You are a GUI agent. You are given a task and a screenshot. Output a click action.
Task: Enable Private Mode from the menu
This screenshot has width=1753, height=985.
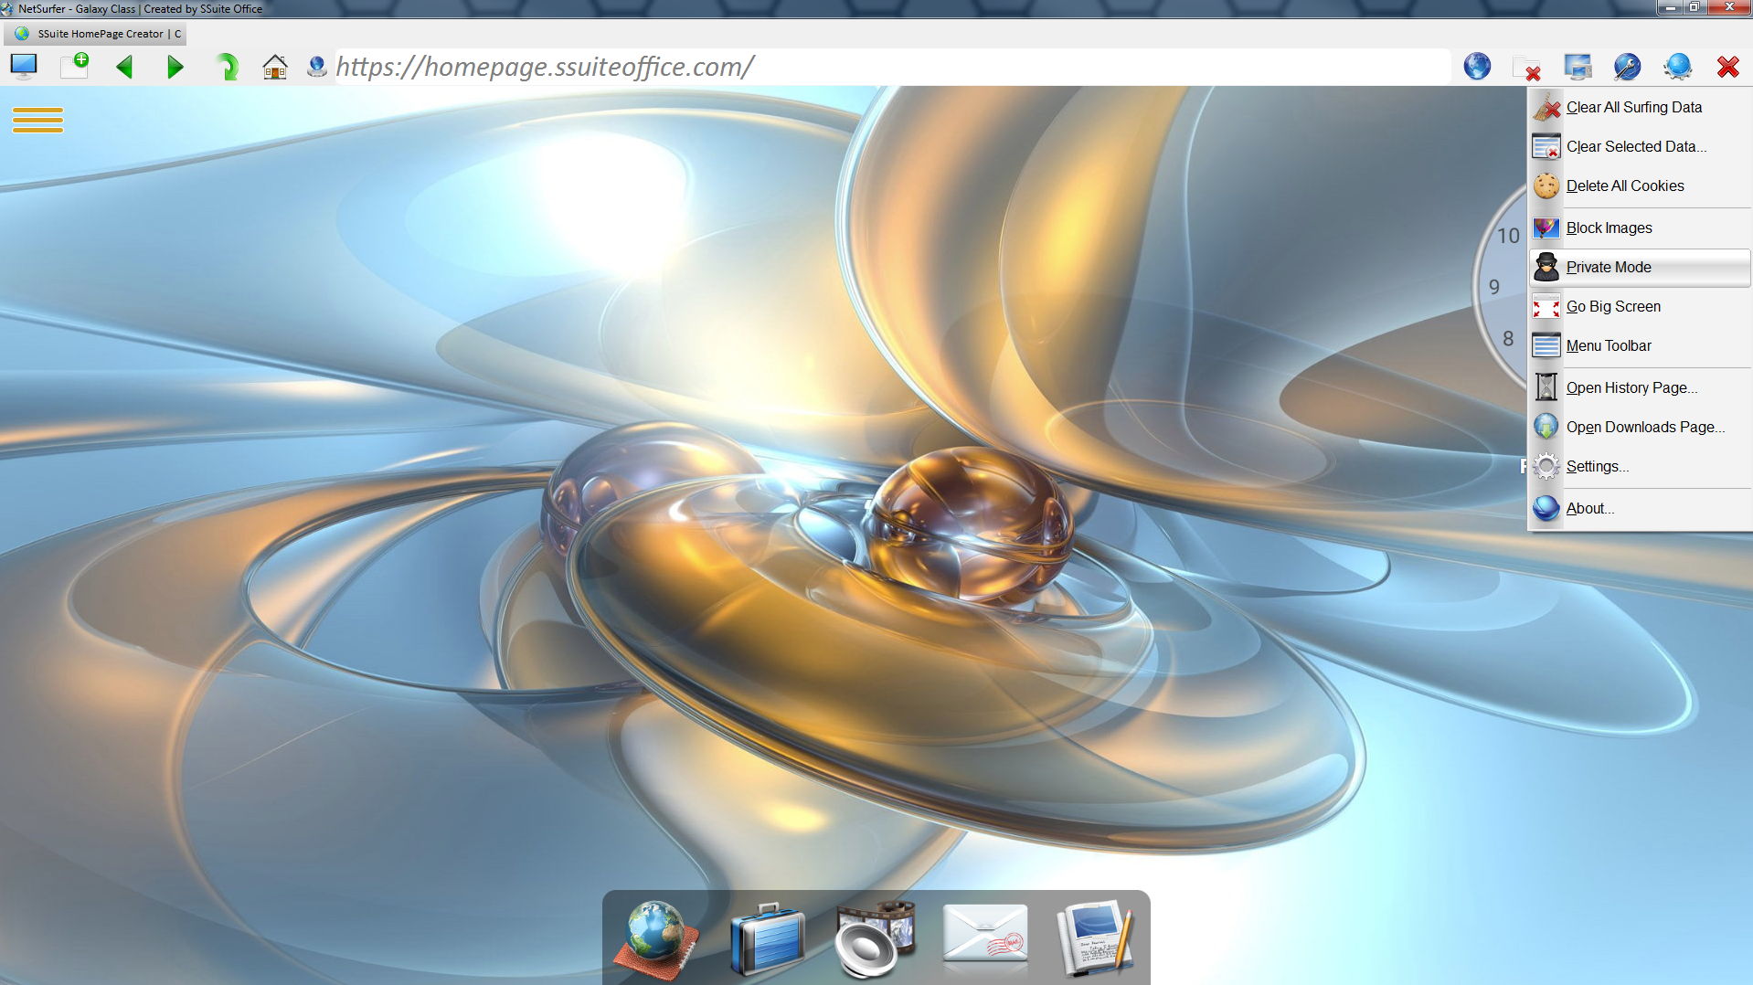click(1640, 267)
